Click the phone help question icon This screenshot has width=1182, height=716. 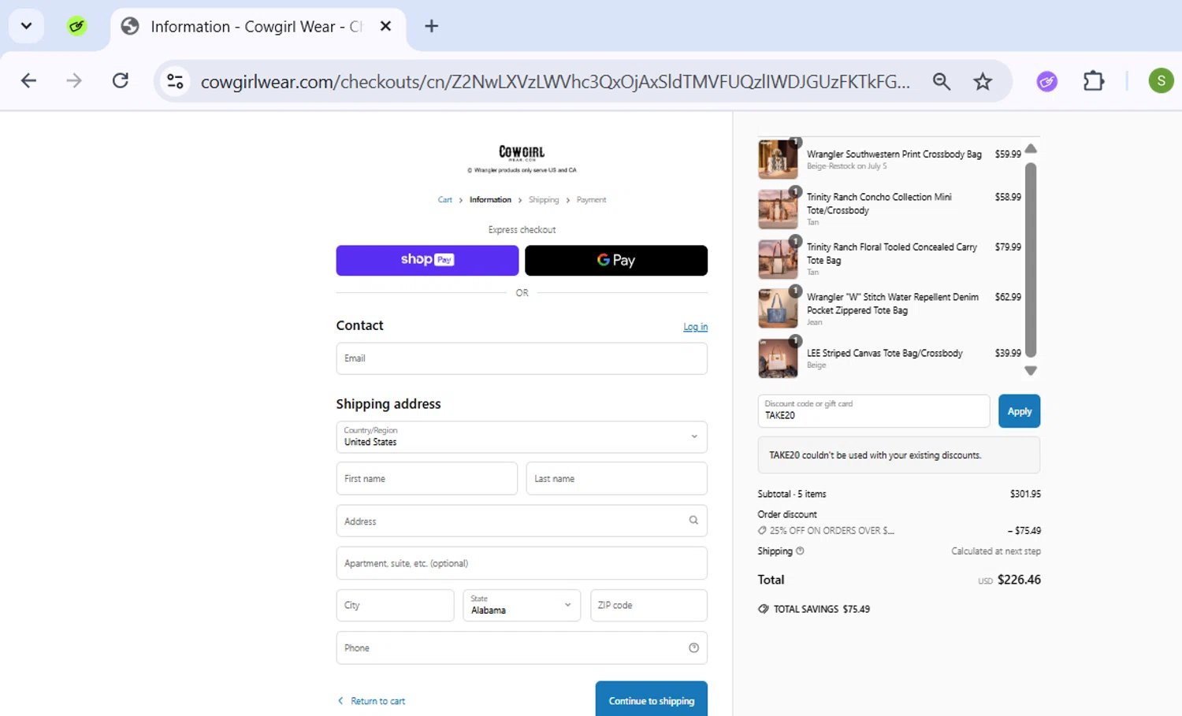tap(693, 647)
